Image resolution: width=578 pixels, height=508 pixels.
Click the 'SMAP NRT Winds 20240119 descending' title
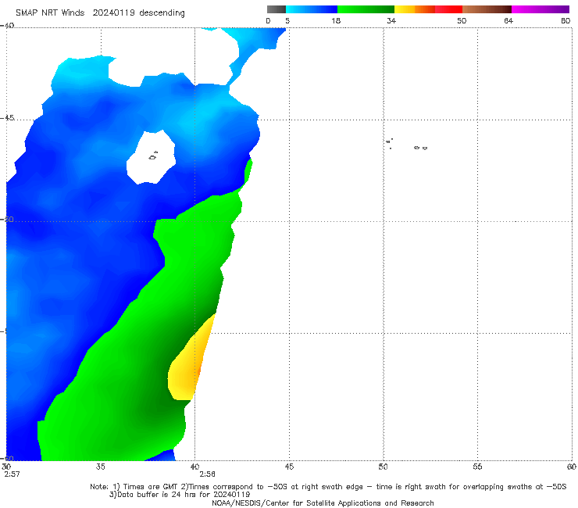click(x=100, y=13)
